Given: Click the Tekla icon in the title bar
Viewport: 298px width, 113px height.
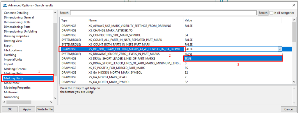Looking at the screenshot, I should point(5,5).
